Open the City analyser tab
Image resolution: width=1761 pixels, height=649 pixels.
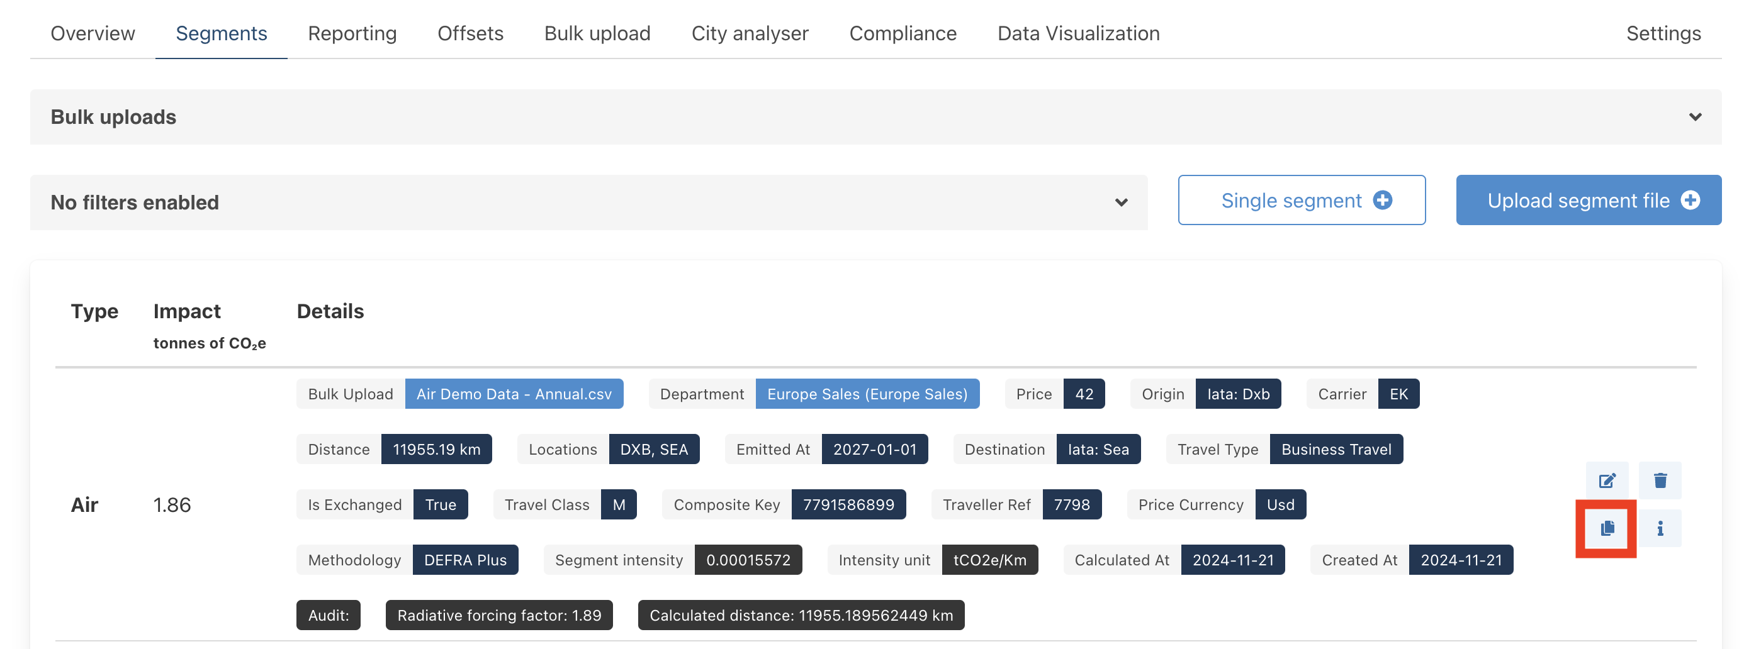tap(750, 33)
